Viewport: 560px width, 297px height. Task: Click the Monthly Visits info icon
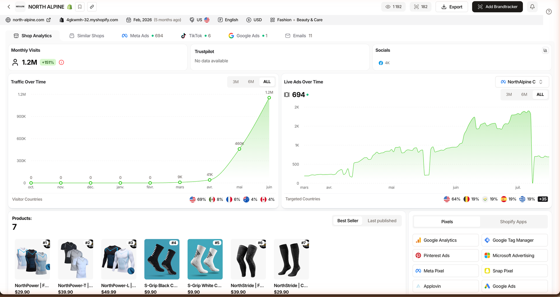click(x=61, y=62)
